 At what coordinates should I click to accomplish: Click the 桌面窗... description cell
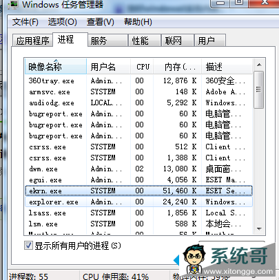[x=223, y=169]
